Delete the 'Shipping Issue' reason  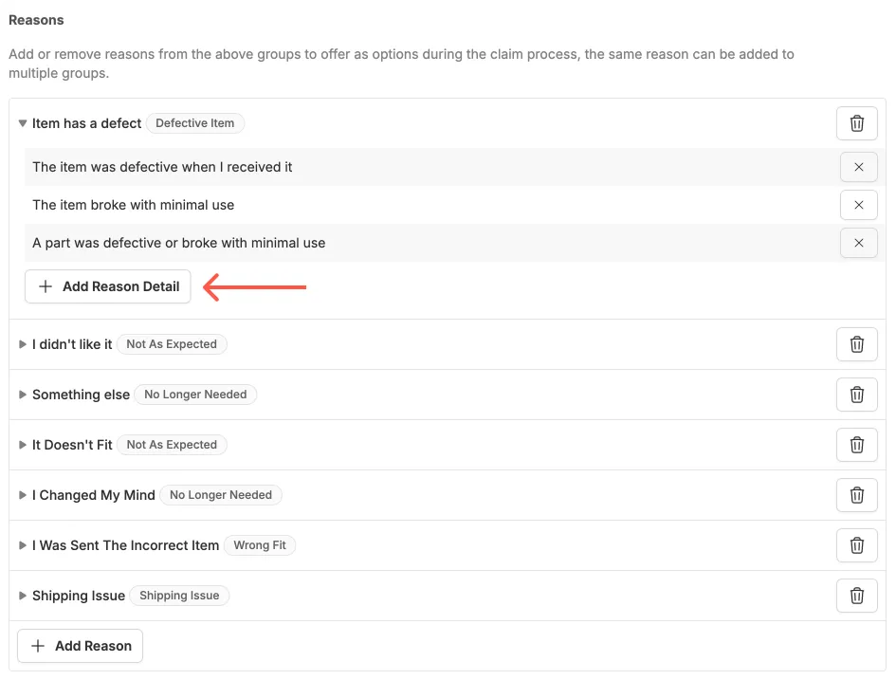coord(856,596)
